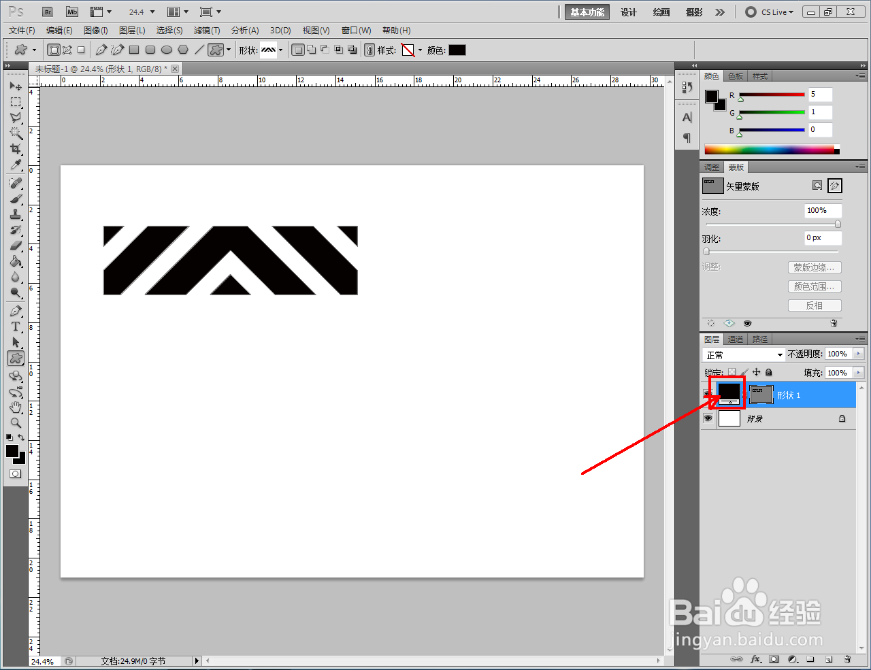
Task: Enable Shape Layers mode in options bar
Action: coord(54,50)
